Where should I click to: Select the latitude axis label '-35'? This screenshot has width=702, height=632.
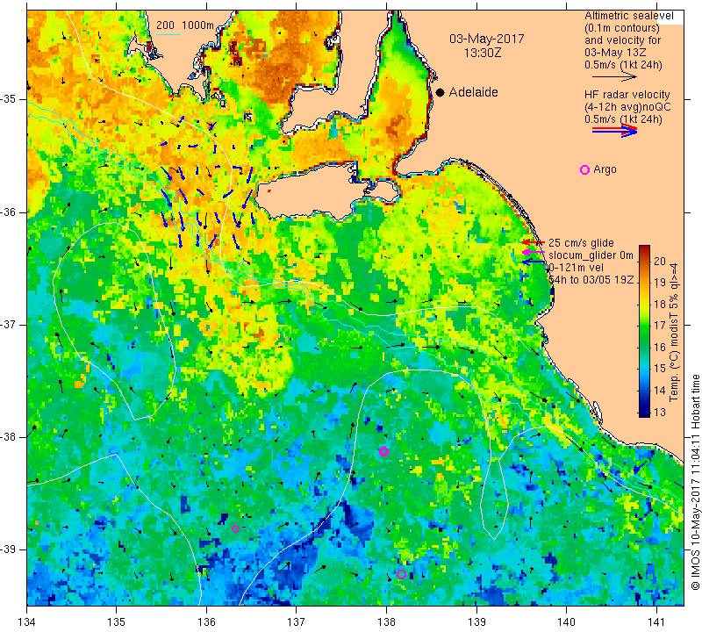coord(10,99)
